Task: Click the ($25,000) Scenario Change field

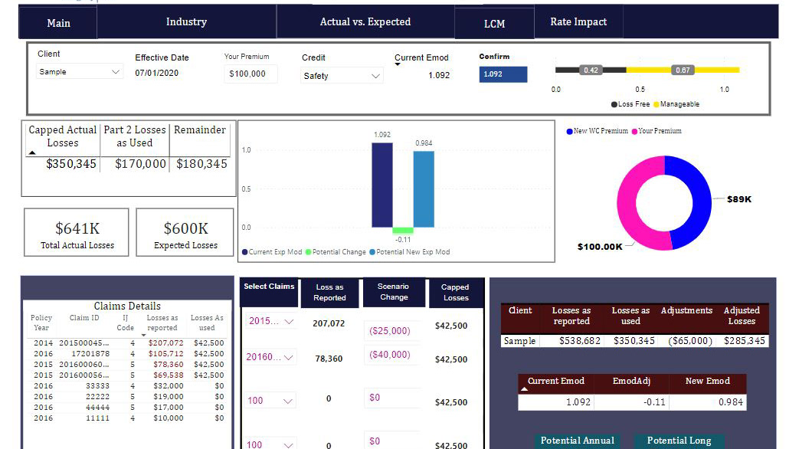Action: [392, 331]
